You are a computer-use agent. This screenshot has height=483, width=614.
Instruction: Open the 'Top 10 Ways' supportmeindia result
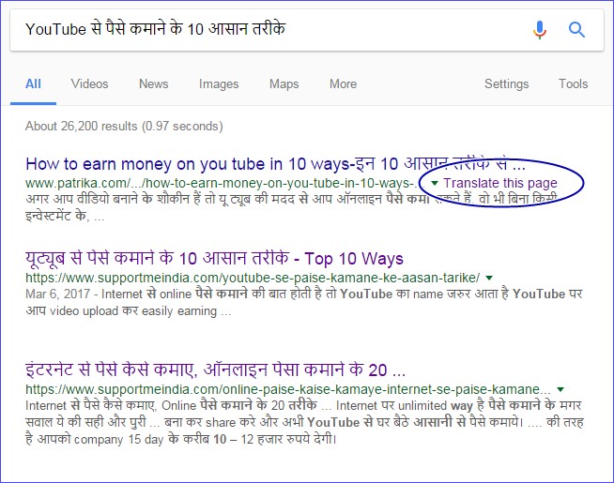point(214,259)
